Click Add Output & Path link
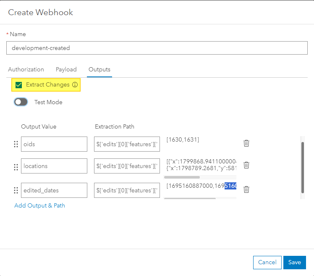The image size is (314, 276). (39, 205)
